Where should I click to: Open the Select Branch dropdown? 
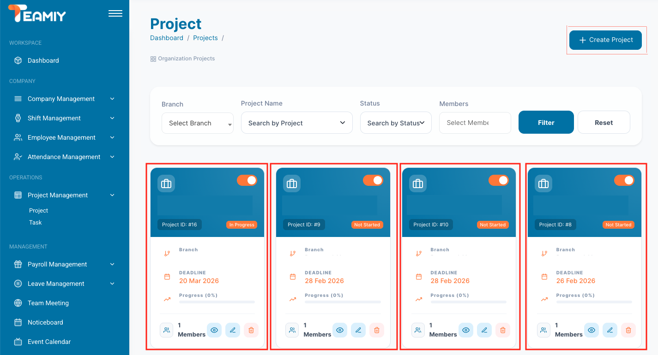197,123
